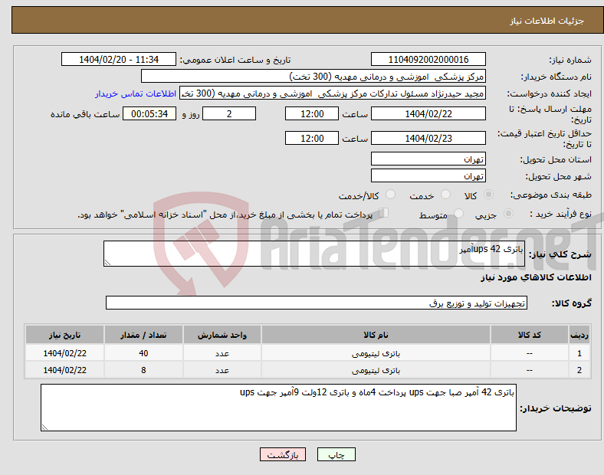Click the quantity 8 cell
Viewport: 604px width, 475px height.
point(143,370)
